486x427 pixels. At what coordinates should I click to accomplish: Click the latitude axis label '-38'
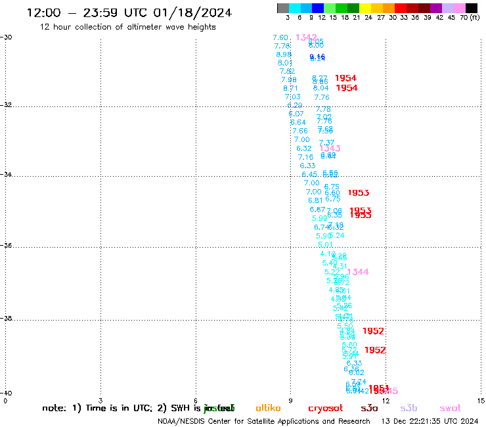6,318
